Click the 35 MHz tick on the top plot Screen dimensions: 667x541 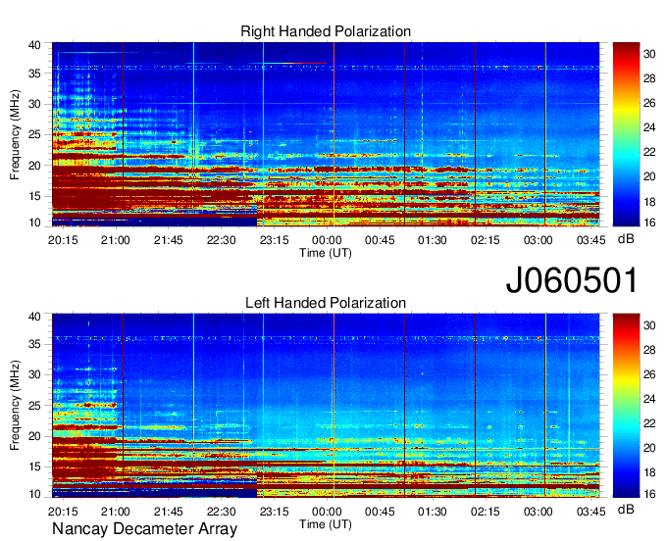[34, 74]
